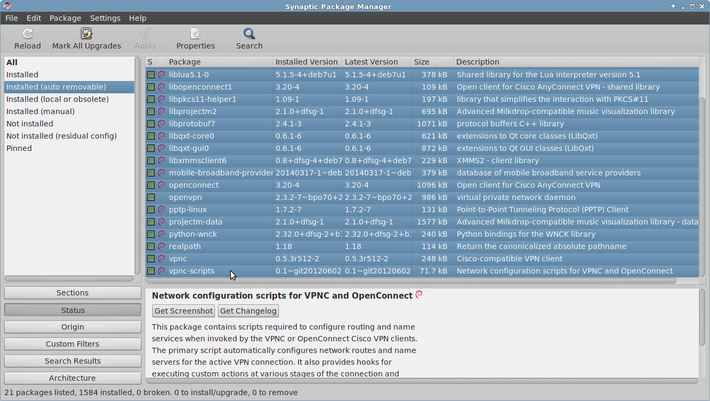Viewport: 710px width, 401px height.
Task: Open the Settings menu
Action: pyautogui.click(x=105, y=18)
